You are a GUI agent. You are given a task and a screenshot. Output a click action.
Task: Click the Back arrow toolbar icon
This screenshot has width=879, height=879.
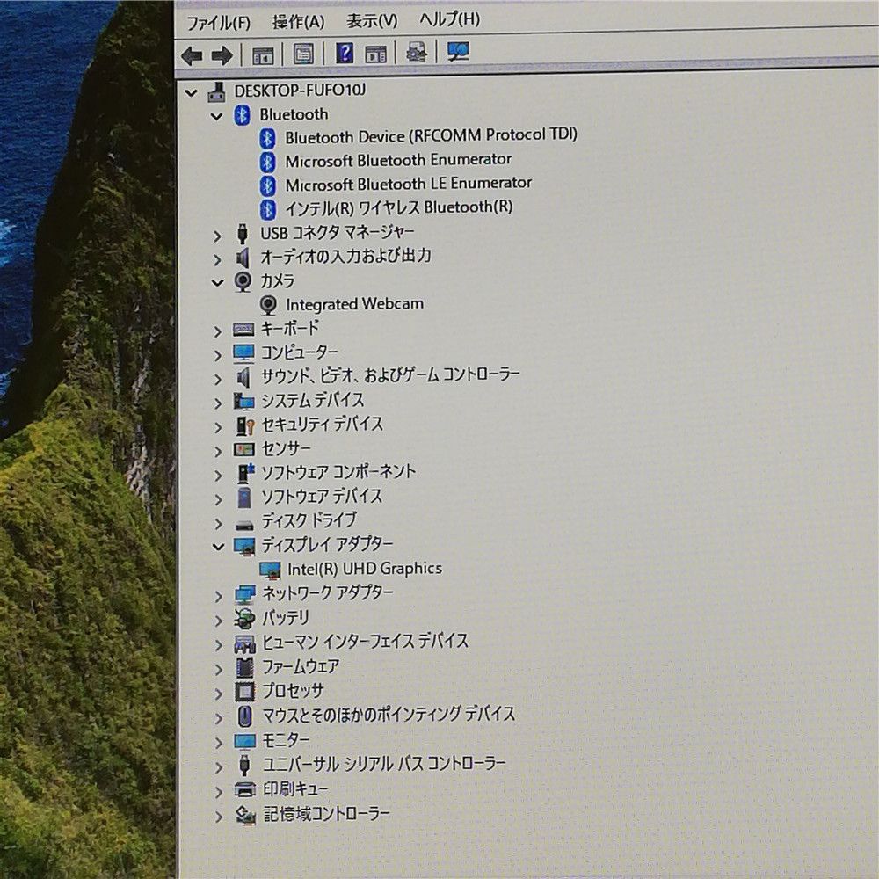pos(193,55)
